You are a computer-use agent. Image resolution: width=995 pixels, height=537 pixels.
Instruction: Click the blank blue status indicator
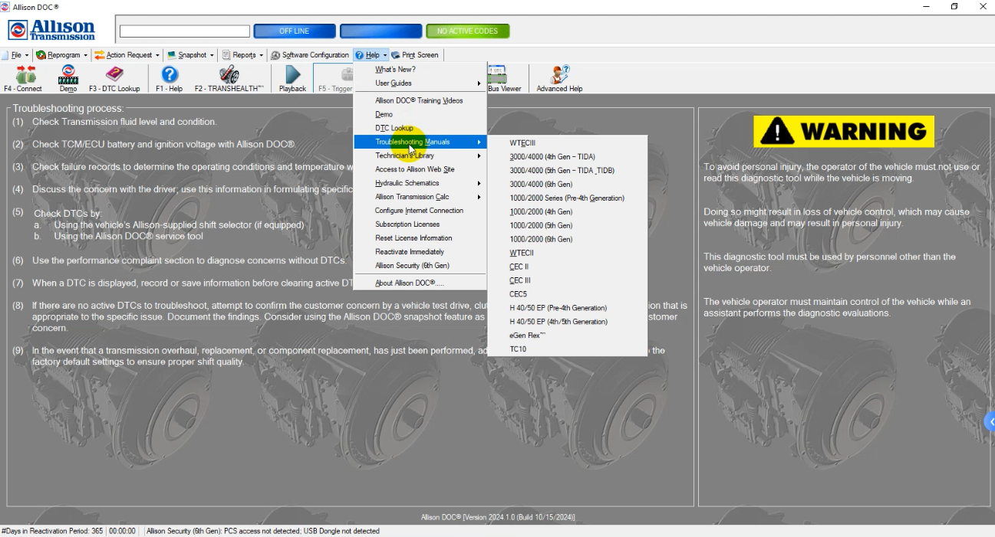[381, 31]
